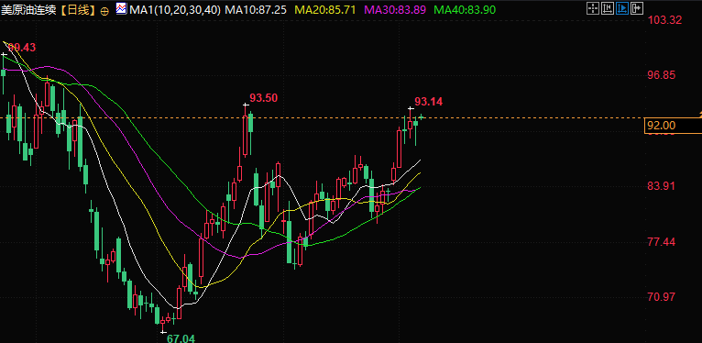Click the 93.14 high price label
This screenshot has width=702, height=343.
(429, 102)
